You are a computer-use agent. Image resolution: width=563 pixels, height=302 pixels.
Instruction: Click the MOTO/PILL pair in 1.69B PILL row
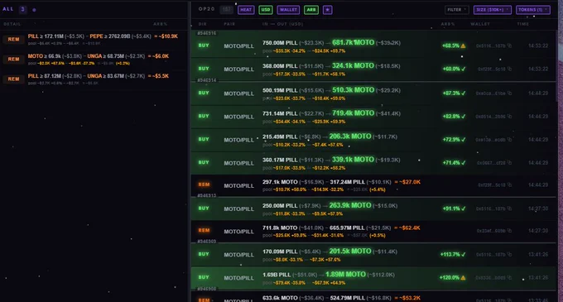pos(238,278)
